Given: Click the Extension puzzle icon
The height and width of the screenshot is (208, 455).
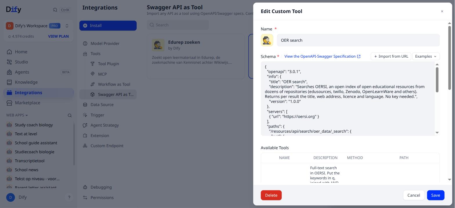Looking at the screenshot, I should pos(85,136).
